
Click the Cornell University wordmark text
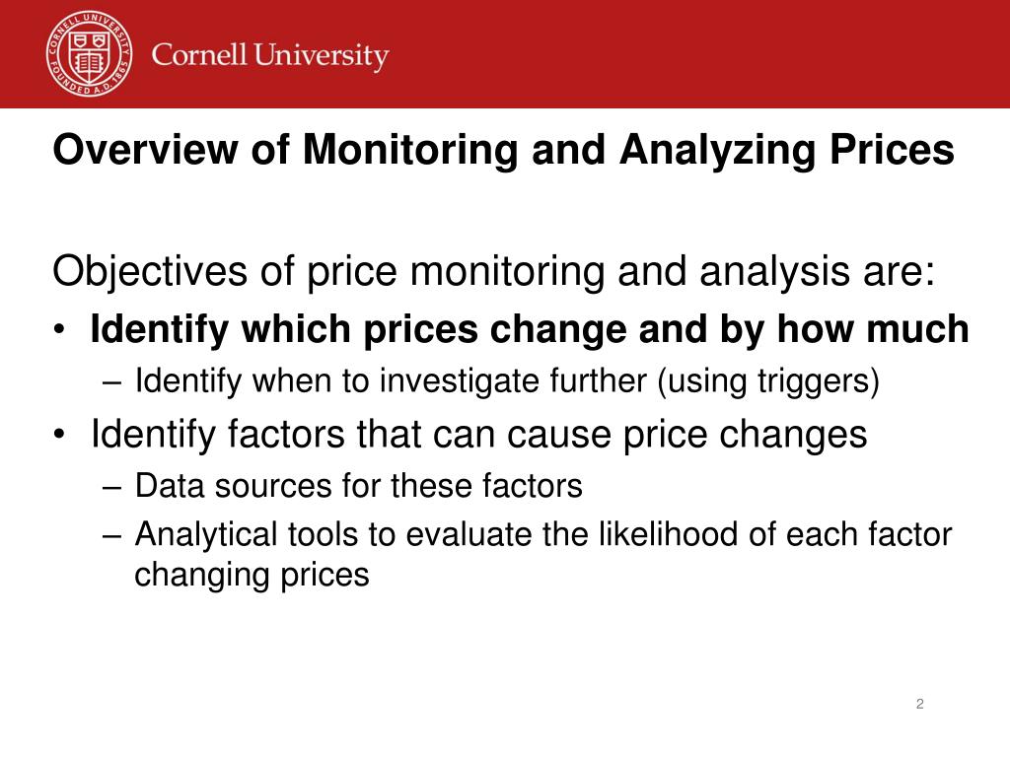click(x=270, y=55)
